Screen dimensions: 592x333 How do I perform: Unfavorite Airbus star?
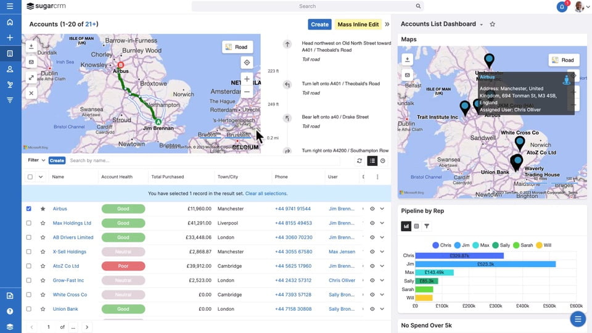(x=43, y=209)
